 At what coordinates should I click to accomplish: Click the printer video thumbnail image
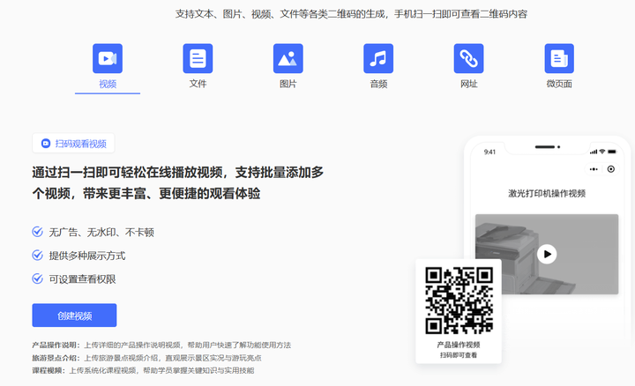click(x=547, y=254)
